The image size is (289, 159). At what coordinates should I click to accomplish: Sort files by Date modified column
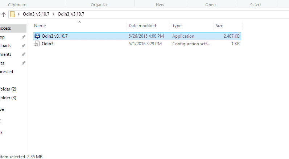(x=142, y=26)
